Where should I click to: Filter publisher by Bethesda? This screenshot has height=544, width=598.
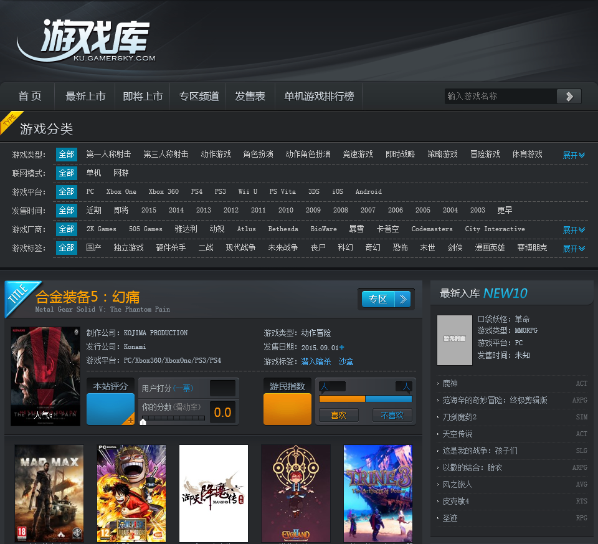(x=283, y=229)
